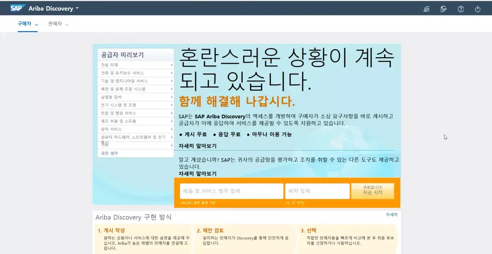
Task: Expand the 창작 서비스 category arrow
Action: click(x=172, y=129)
